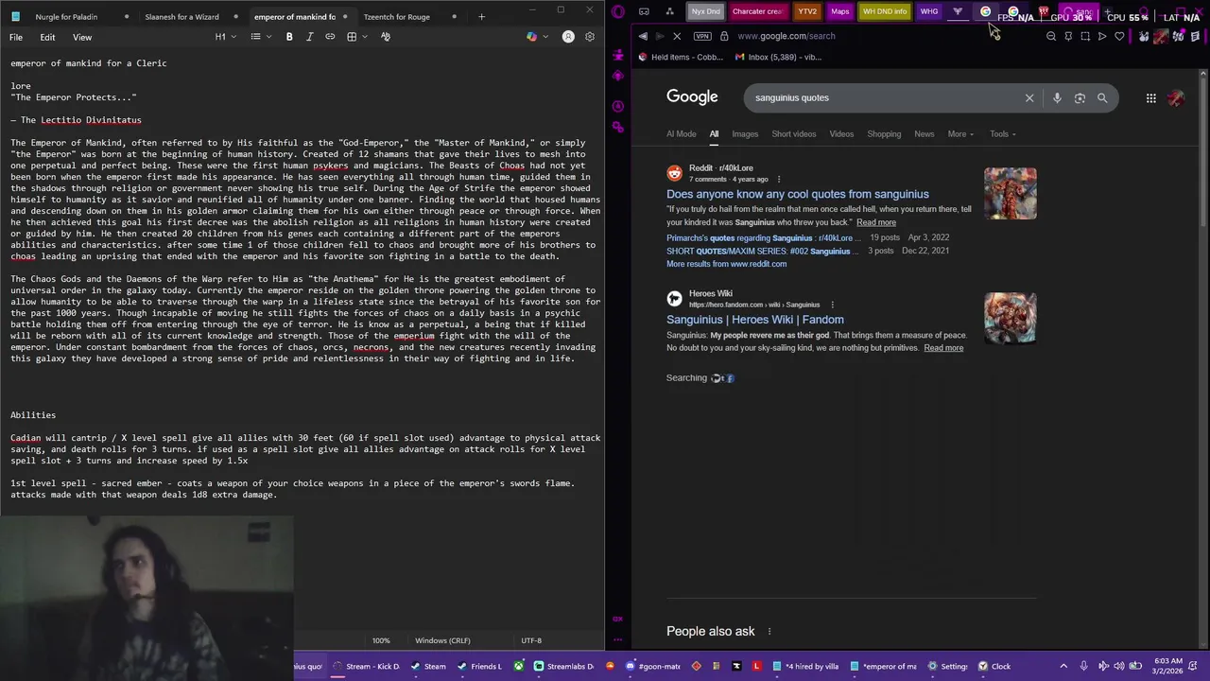This screenshot has width=1210, height=681.
Task: Open Steam from the taskbar
Action: coord(428,666)
